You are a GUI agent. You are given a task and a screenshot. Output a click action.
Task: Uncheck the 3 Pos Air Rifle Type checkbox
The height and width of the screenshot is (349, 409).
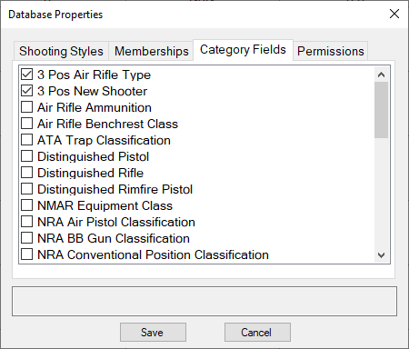coord(26,75)
